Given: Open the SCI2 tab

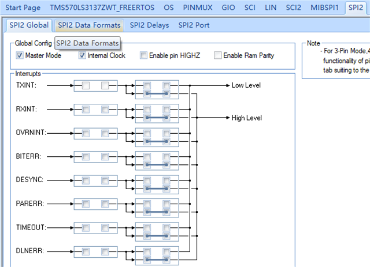Looking at the screenshot, I should pyautogui.click(x=294, y=7).
